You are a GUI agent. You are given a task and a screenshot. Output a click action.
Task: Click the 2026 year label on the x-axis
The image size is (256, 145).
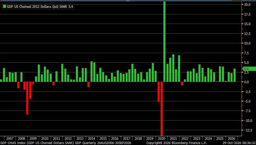pos(232,138)
